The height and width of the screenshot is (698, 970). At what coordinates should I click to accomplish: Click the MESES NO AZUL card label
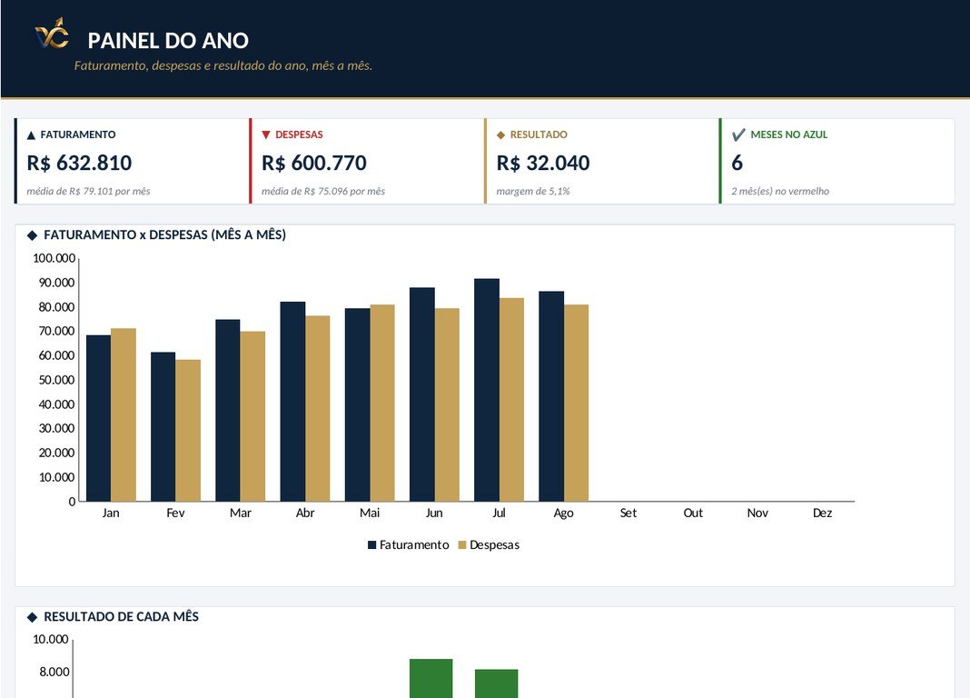click(788, 135)
